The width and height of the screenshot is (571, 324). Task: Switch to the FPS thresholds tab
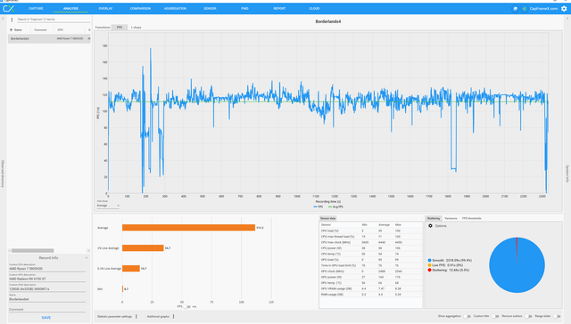(x=472, y=218)
